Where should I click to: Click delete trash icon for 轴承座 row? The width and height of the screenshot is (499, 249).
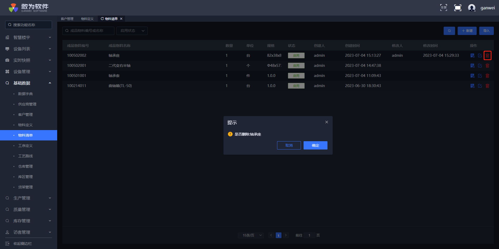click(487, 55)
